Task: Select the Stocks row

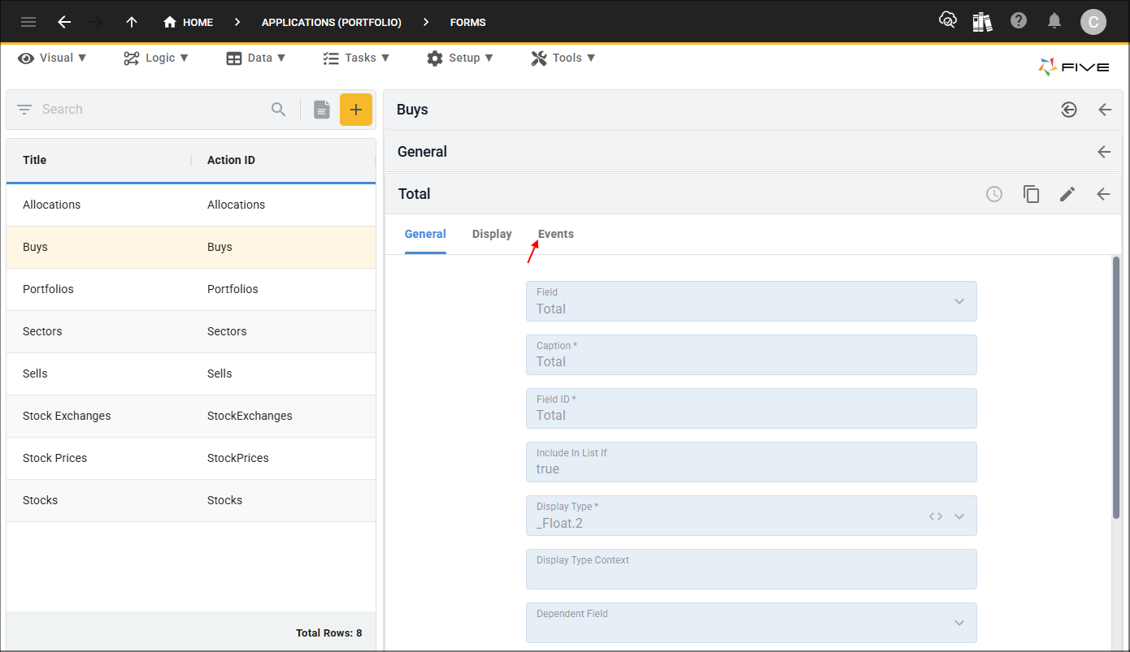Action: coord(191,500)
